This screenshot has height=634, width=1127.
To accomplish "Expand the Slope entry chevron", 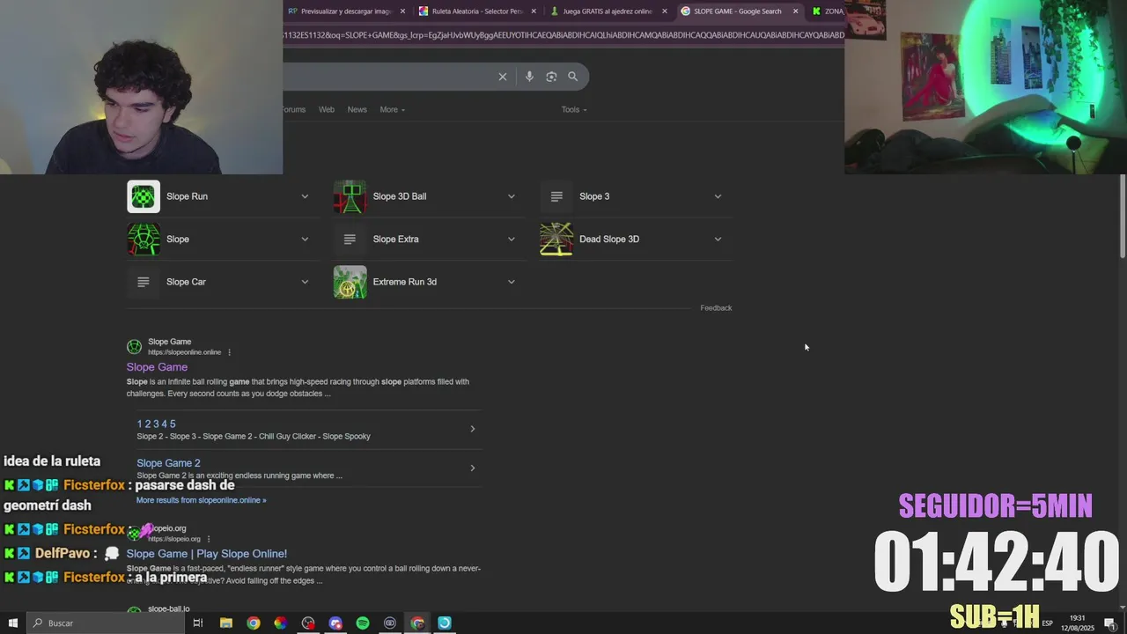I will point(305,239).
